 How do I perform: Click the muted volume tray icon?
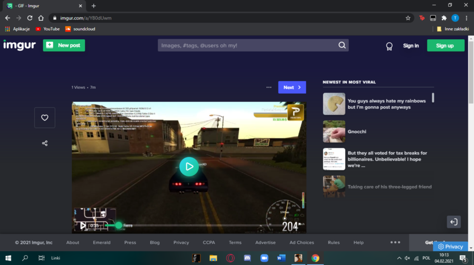[x=408, y=258]
